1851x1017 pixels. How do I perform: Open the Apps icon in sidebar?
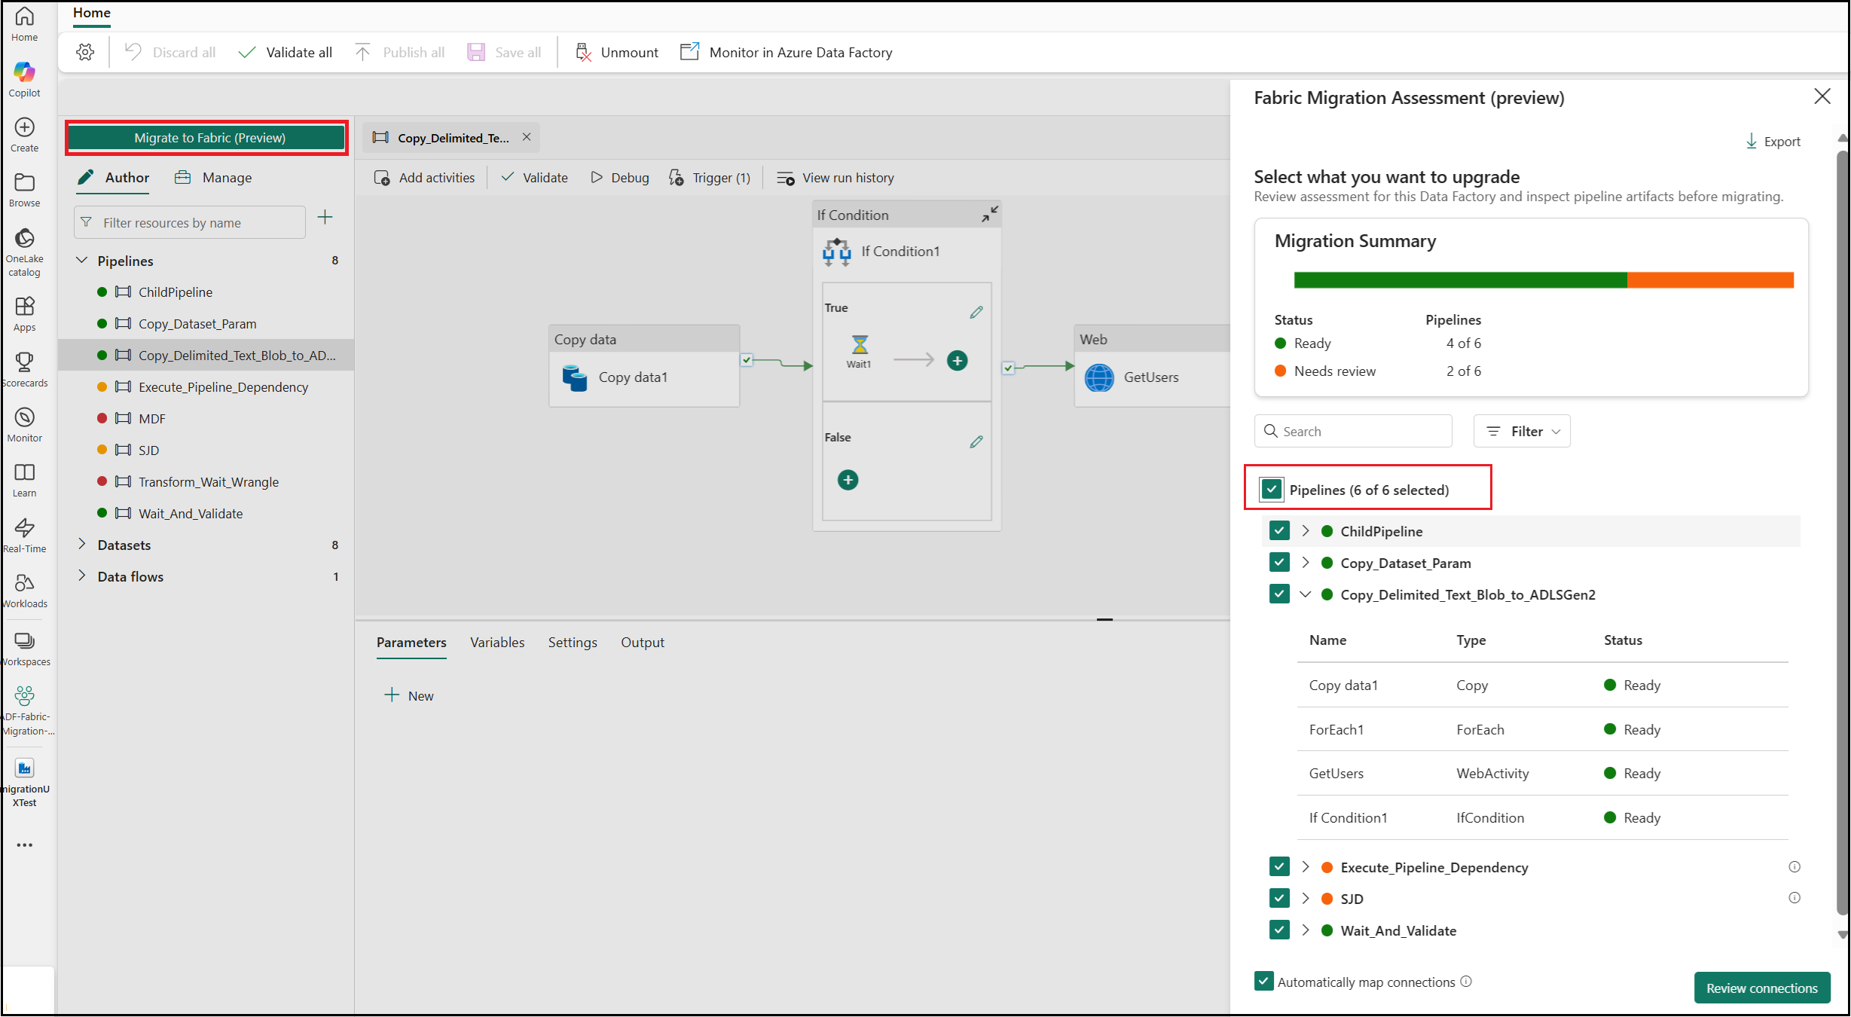click(x=24, y=307)
